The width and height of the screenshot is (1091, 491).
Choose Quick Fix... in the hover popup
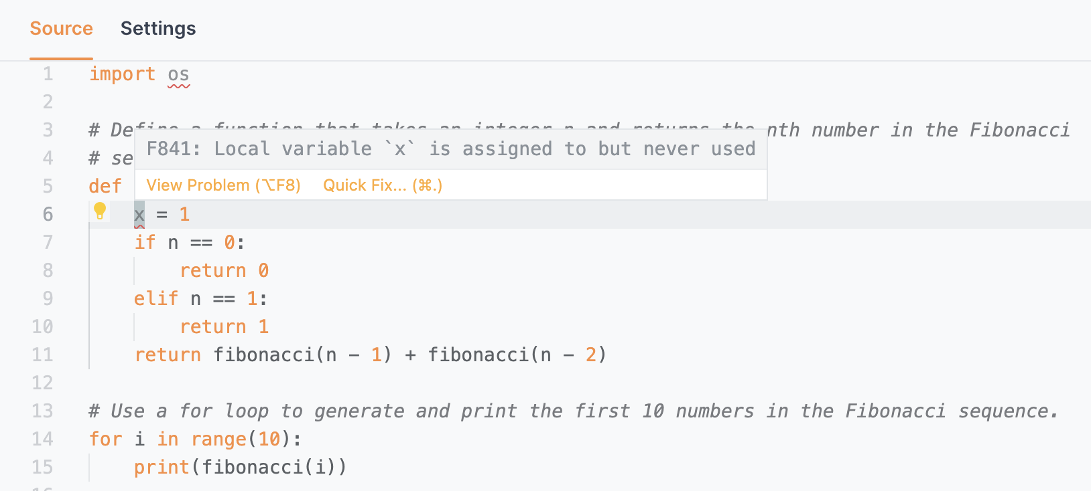point(383,185)
